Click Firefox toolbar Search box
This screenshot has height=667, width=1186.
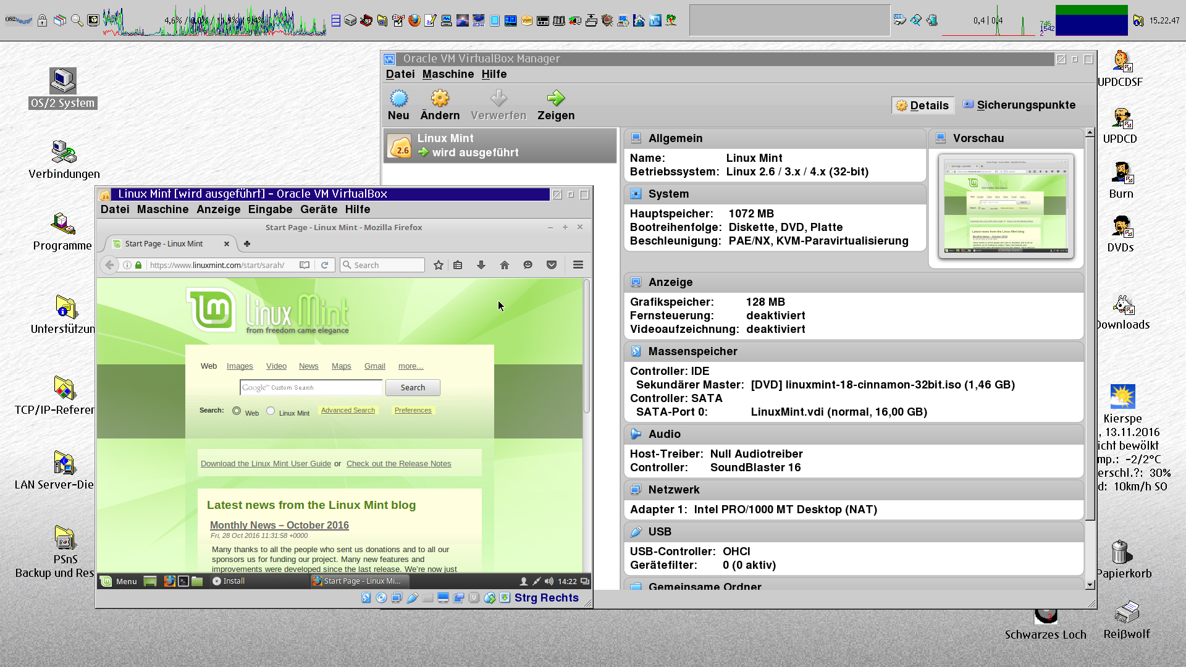[x=382, y=265]
